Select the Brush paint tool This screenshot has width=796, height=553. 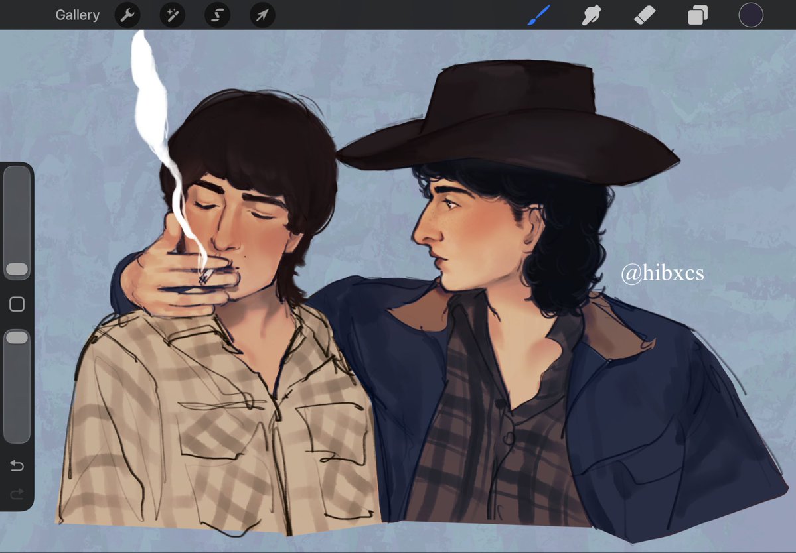point(538,15)
